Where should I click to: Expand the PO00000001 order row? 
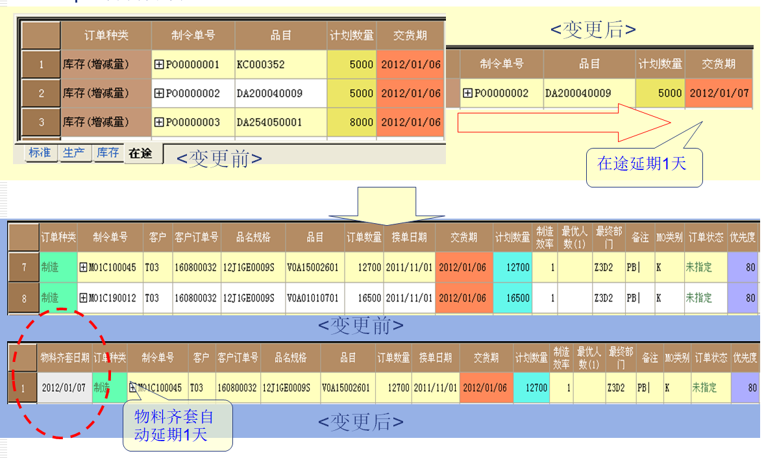point(159,65)
